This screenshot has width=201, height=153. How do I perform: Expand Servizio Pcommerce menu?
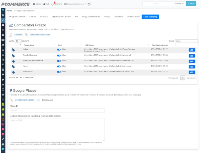[x=75, y=4]
